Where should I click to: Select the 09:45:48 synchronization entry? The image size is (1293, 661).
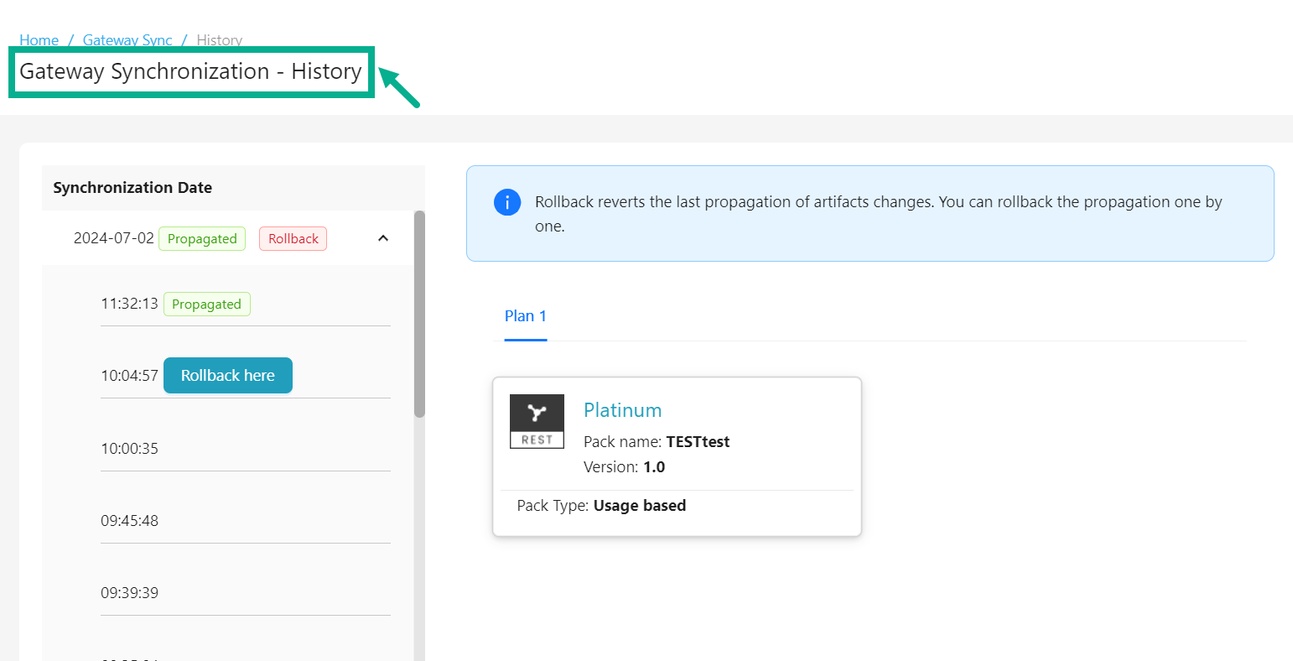[129, 521]
